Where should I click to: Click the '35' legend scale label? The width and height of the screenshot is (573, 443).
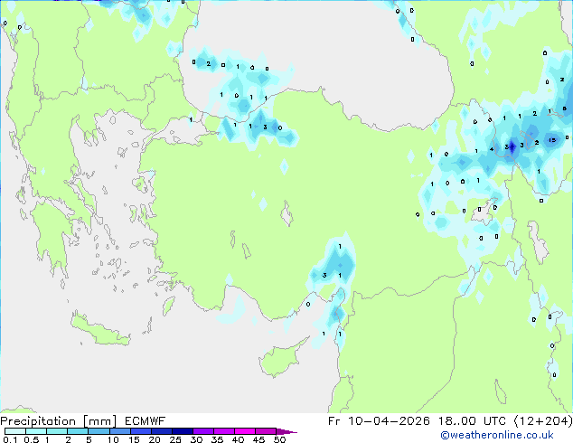pos(217,439)
